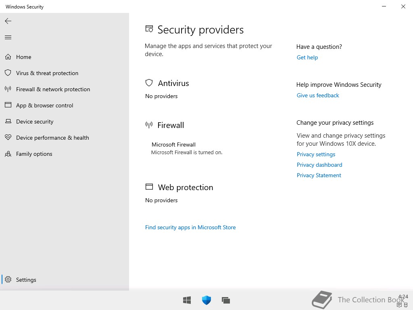This screenshot has height=310, width=413.
Task: Click the Family options people icon
Action: pyautogui.click(x=8, y=154)
